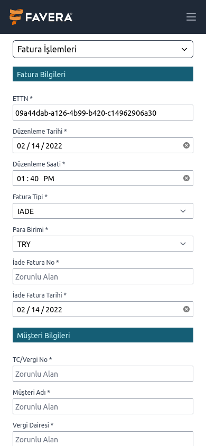Select the year in İade Fatura Tarihi
Screen dimensions: 206x446
point(54,310)
